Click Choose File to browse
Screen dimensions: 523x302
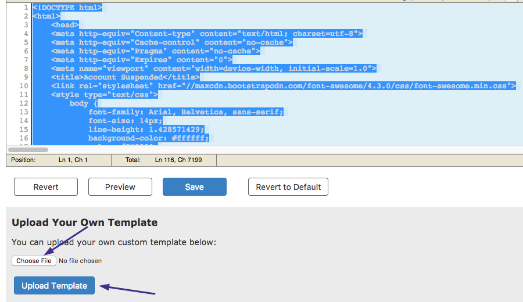click(34, 261)
